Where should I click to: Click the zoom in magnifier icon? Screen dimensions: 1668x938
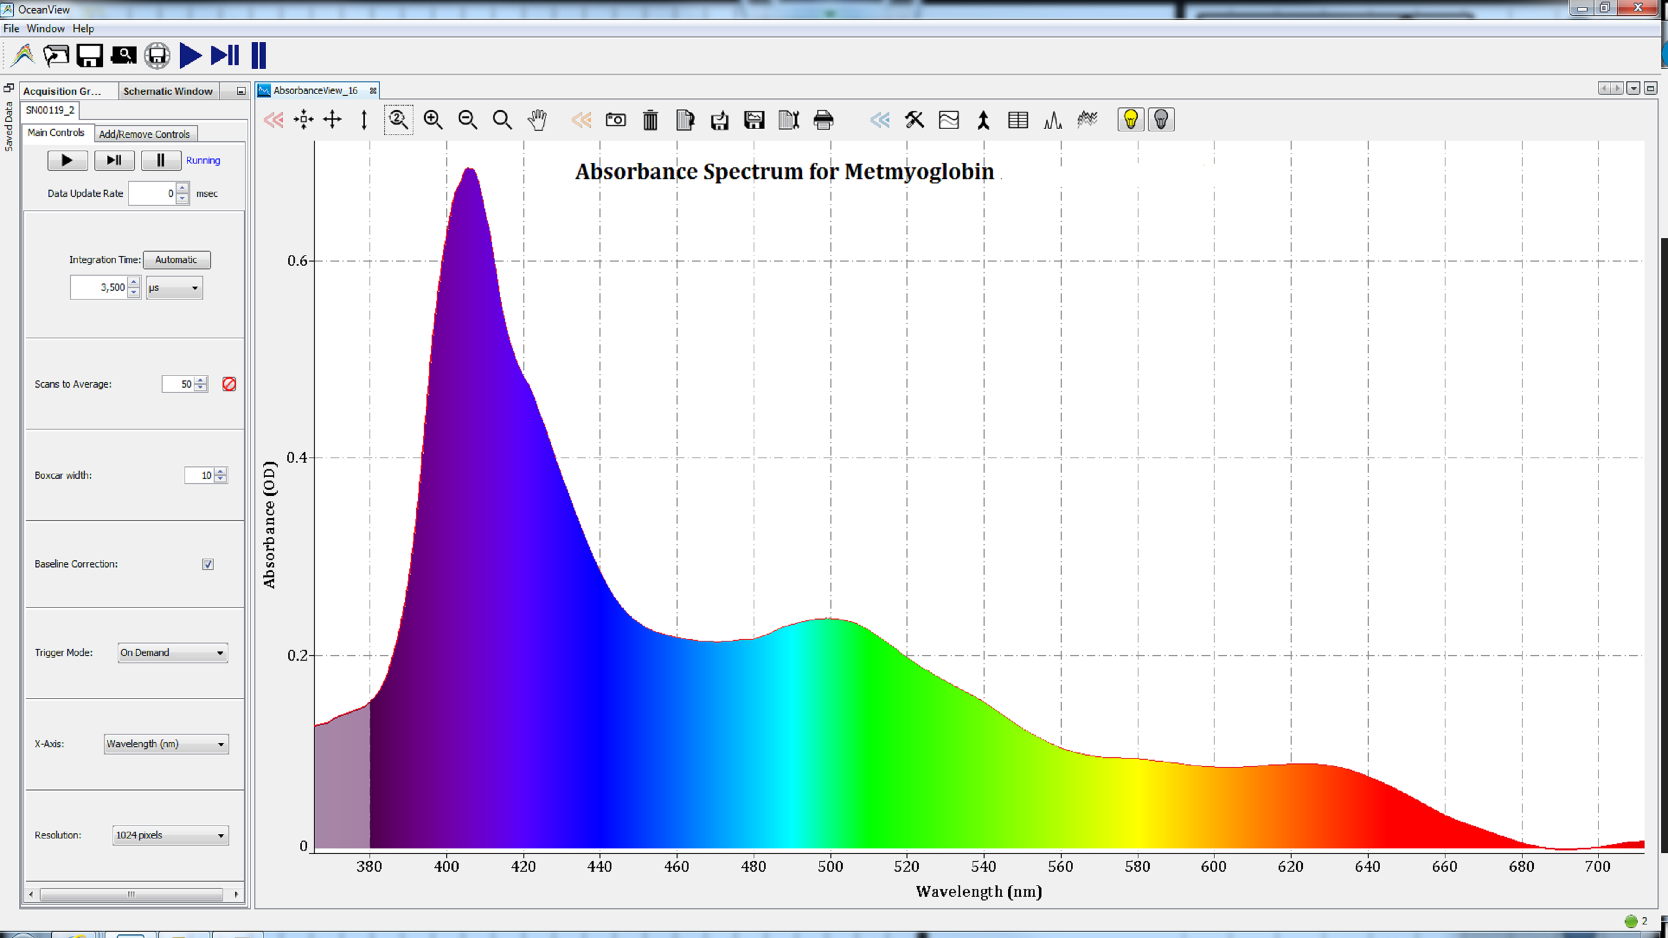coord(433,120)
